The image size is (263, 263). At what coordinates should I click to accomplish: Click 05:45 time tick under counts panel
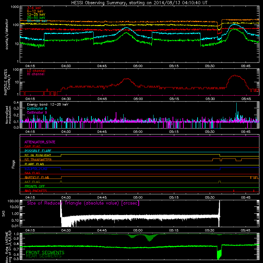246,66
